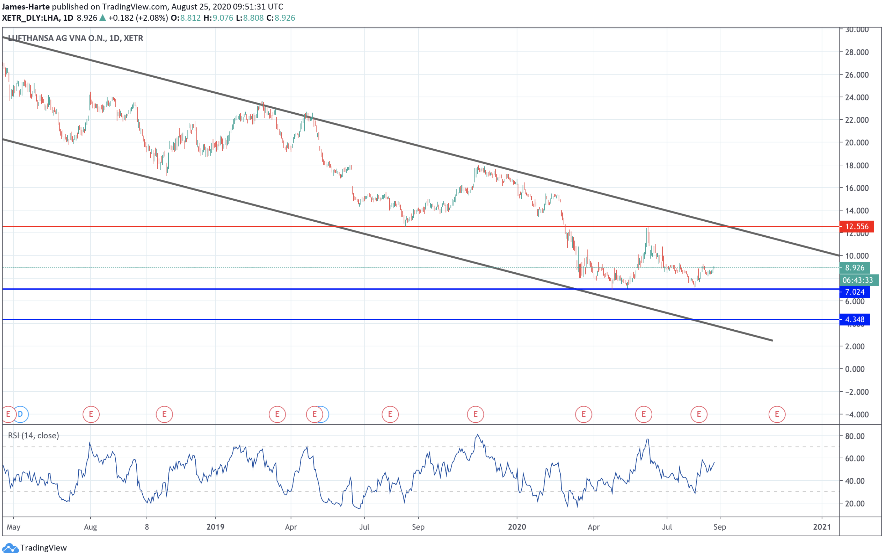Click the 2020 label on time axis

[517, 527]
